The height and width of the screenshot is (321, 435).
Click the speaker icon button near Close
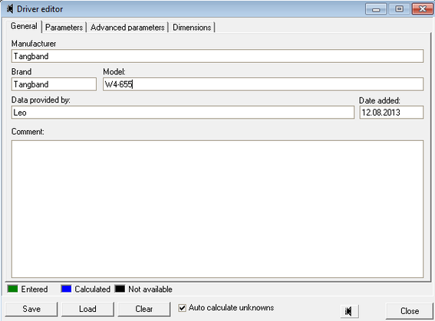pos(350,311)
